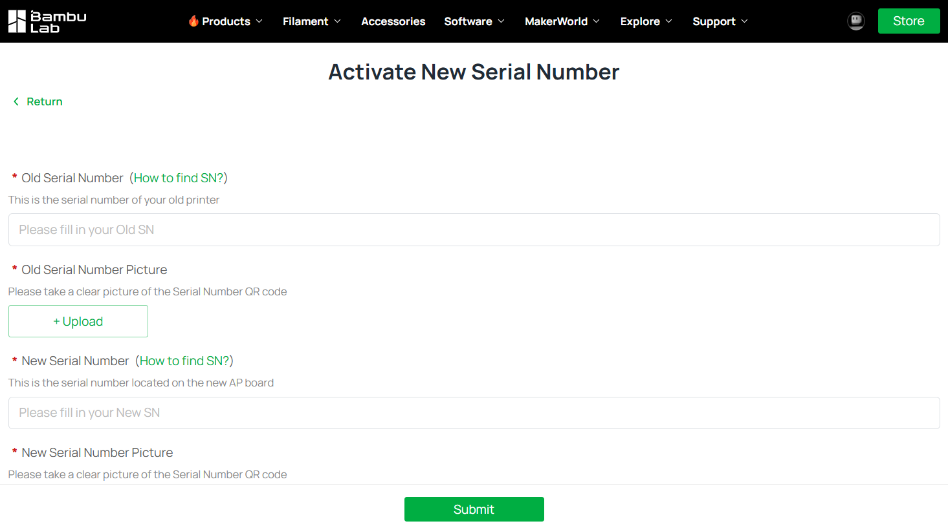Open the Software dropdown chevron
The height and width of the screenshot is (528, 948).
coord(502,21)
